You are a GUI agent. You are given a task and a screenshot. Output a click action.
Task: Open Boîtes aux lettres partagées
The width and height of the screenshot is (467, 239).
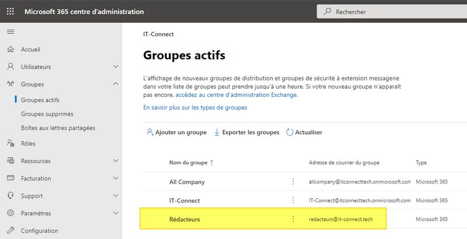click(58, 128)
